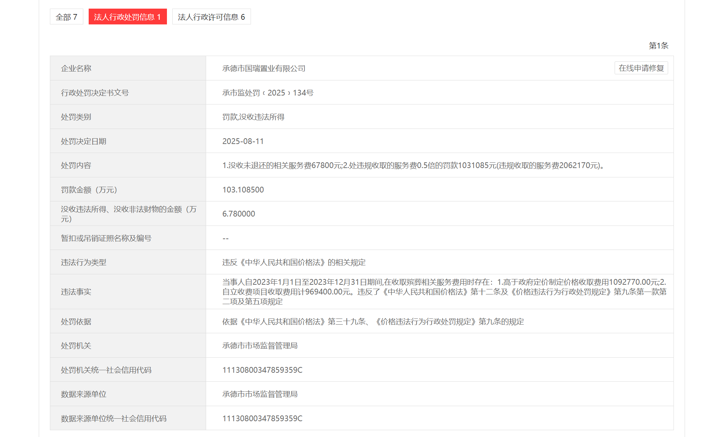Click the 违法事实 label
Image resolution: width=727 pixels, height=437 pixels.
coord(76,292)
